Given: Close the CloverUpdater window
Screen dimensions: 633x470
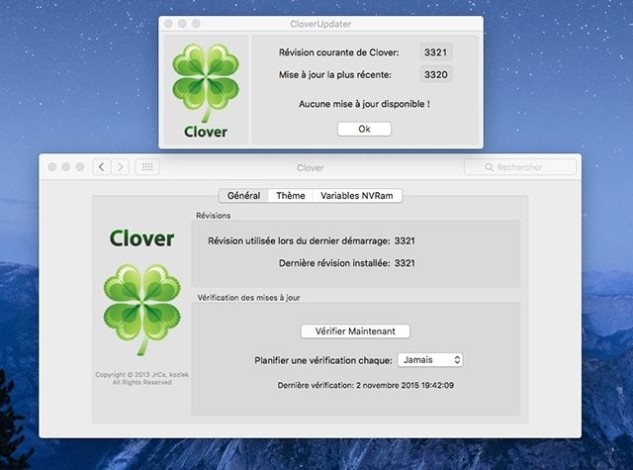Looking at the screenshot, I should (x=168, y=24).
